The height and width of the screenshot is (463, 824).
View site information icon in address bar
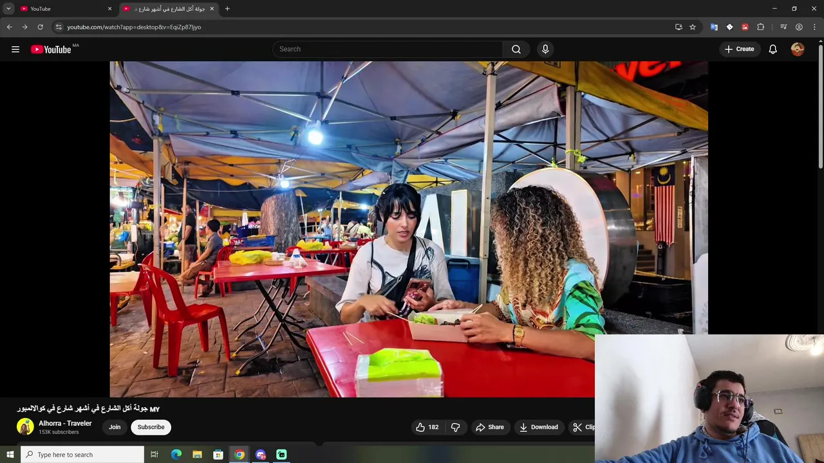coord(59,27)
